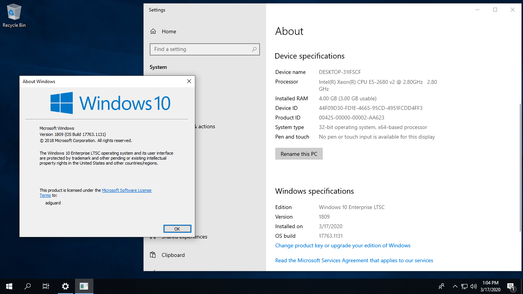
Task: Select the Settings gear taskbar button
Action: [x=65, y=286]
